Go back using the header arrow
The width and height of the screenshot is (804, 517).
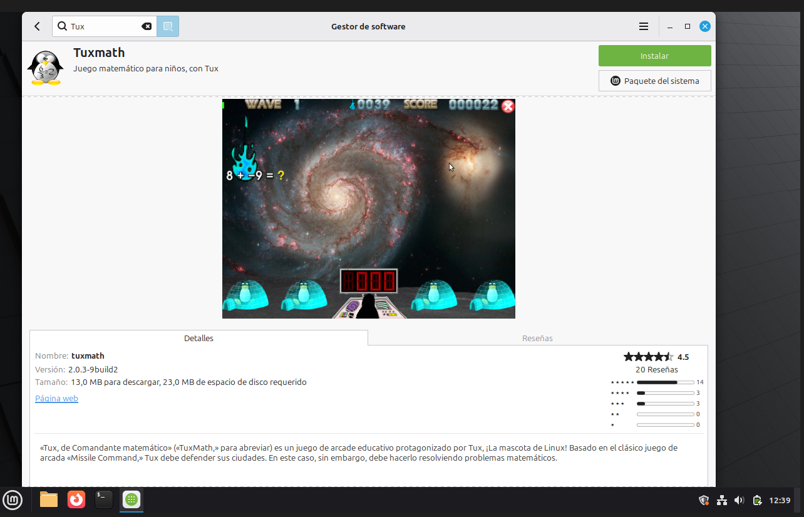click(37, 26)
